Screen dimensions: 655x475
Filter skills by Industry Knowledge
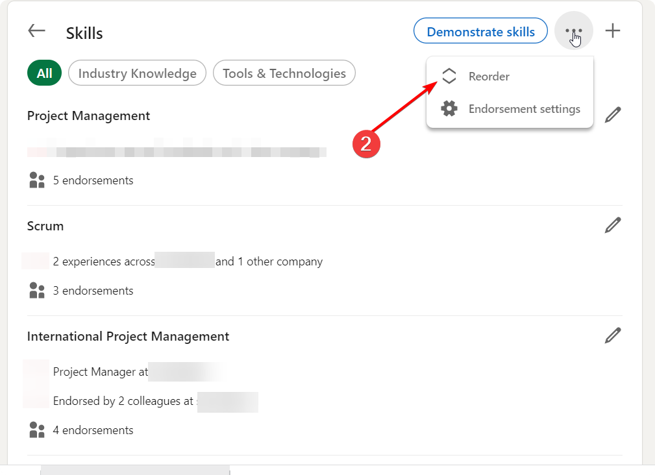click(137, 73)
